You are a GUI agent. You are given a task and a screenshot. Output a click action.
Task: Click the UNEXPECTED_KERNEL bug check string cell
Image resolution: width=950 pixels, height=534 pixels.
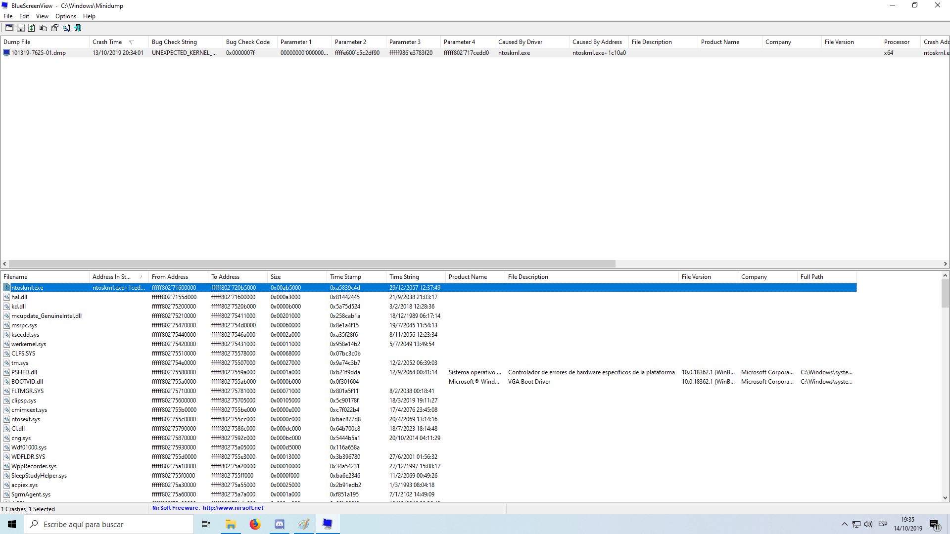pos(184,53)
